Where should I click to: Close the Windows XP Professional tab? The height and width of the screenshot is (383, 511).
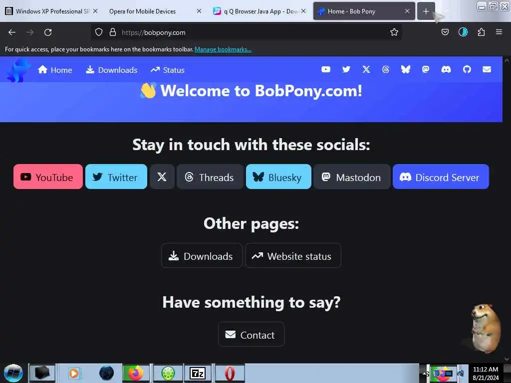click(95, 11)
